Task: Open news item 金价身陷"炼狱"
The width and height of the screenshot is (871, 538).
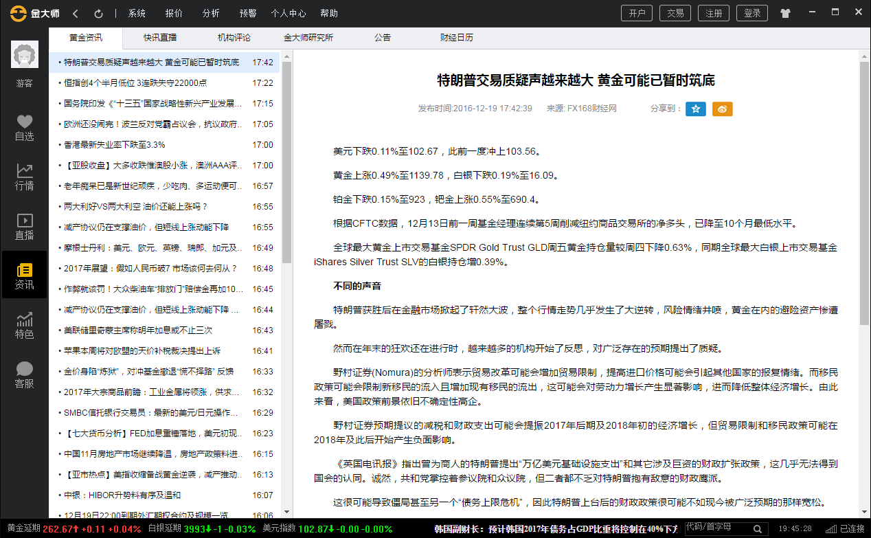Action: (164, 372)
